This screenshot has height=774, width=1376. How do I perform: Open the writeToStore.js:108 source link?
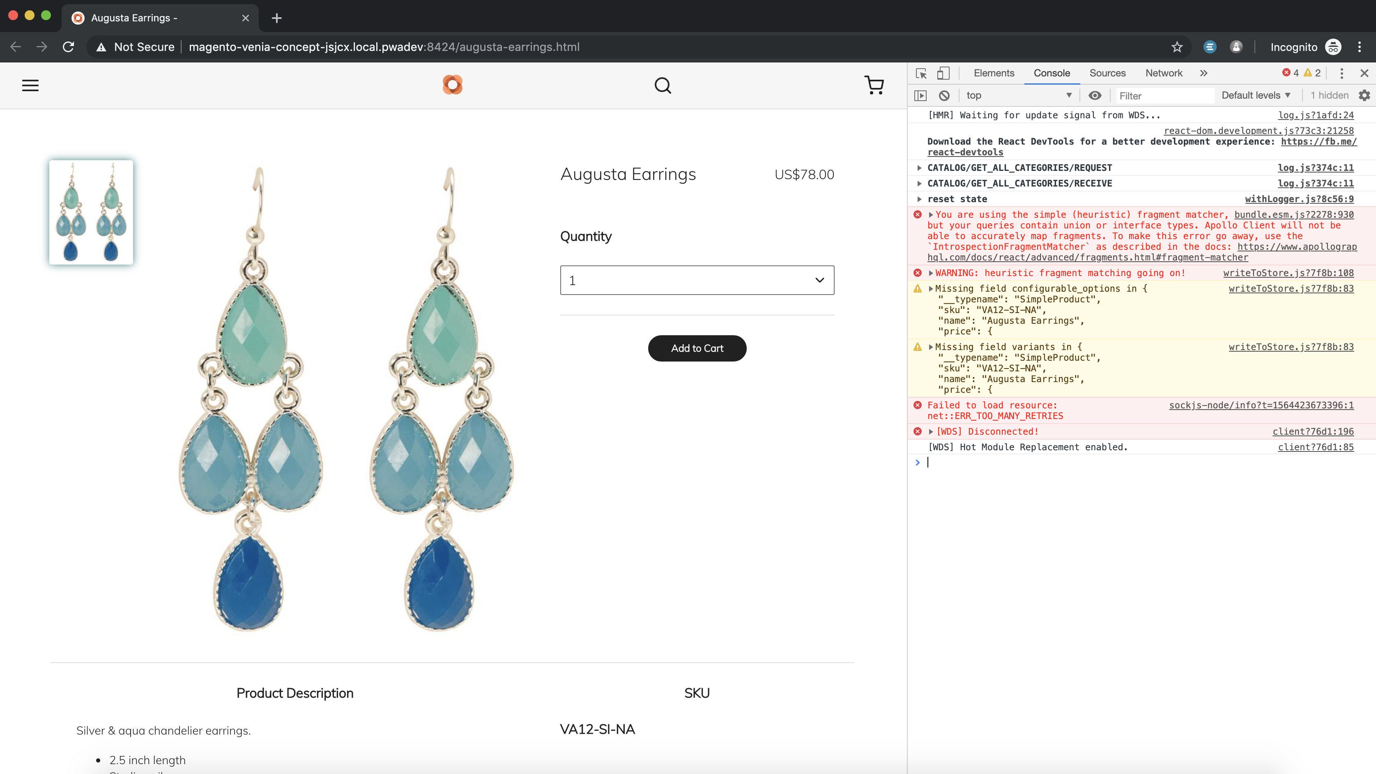tap(1289, 273)
